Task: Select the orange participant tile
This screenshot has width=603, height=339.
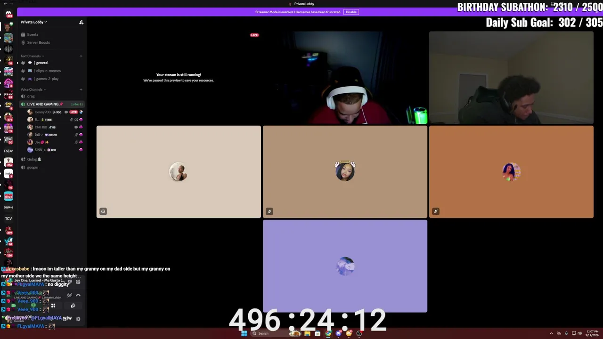Action: 511,172
